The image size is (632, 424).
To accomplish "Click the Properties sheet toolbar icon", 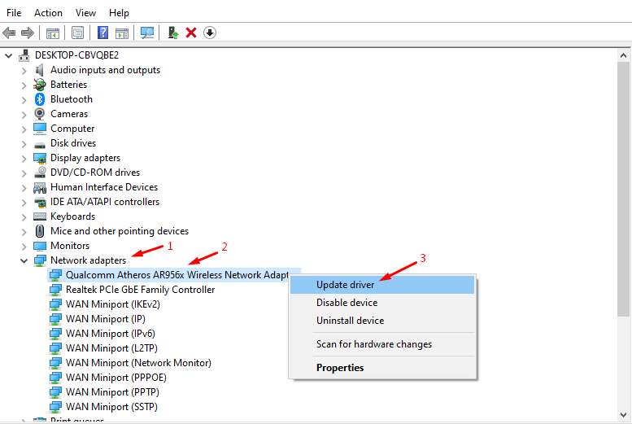I will pyautogui.click(x=78, y=33).
